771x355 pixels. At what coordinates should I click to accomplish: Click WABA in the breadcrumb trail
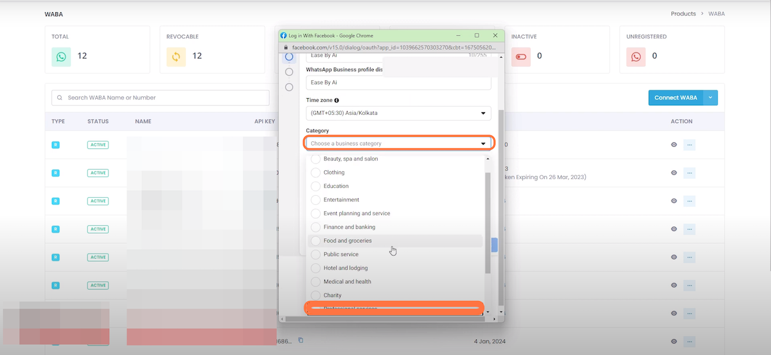tap(716, 13)
